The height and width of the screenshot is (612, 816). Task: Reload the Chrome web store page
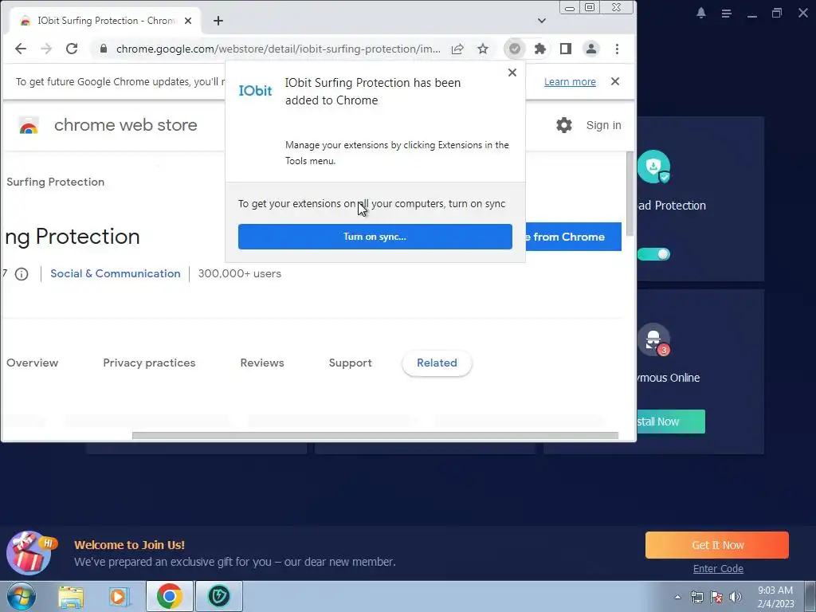tap(72, 49)
